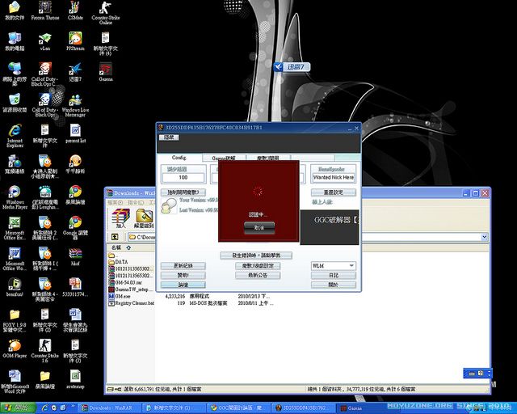Click the Wanted Nick Here text field

[333, 176]
